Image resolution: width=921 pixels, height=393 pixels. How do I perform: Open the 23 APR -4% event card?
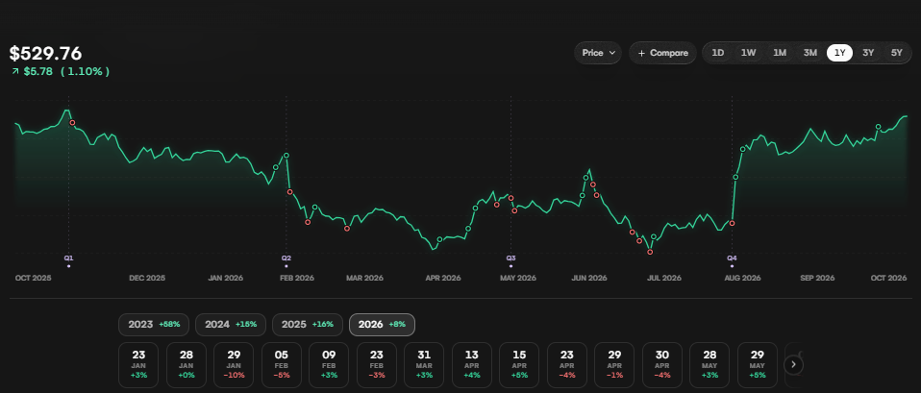[567, 365]
